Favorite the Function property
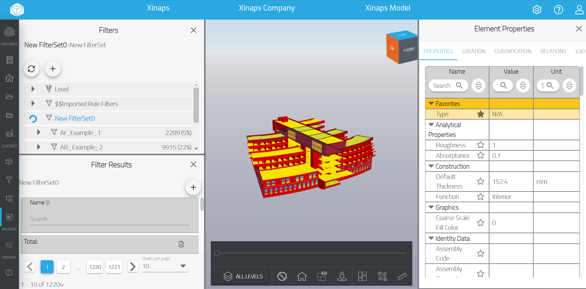This screenshot has height=289, width=586. (480, 197)
